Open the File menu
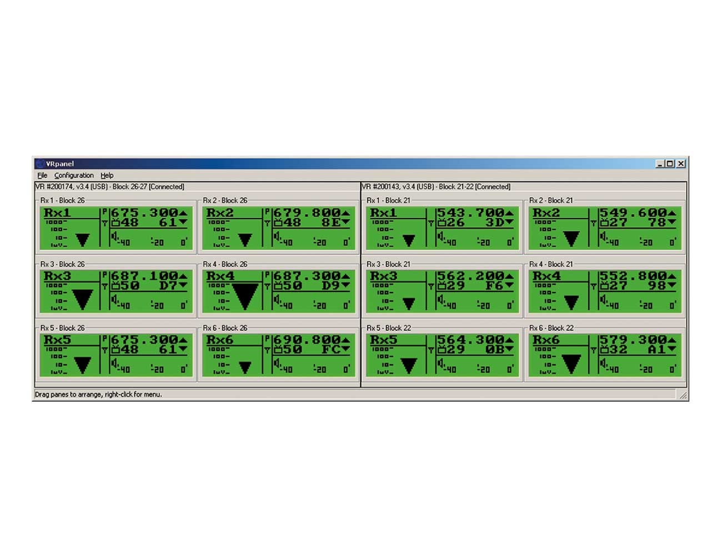722x555 pixels. point(42,175)
